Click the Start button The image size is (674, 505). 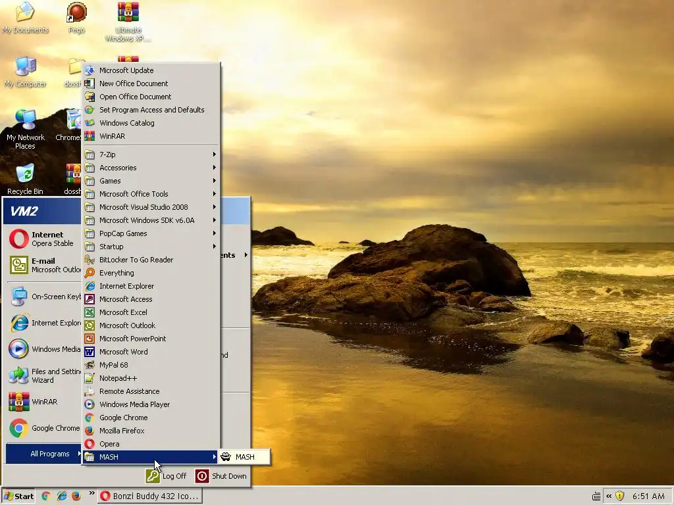(x=19, y=496)
